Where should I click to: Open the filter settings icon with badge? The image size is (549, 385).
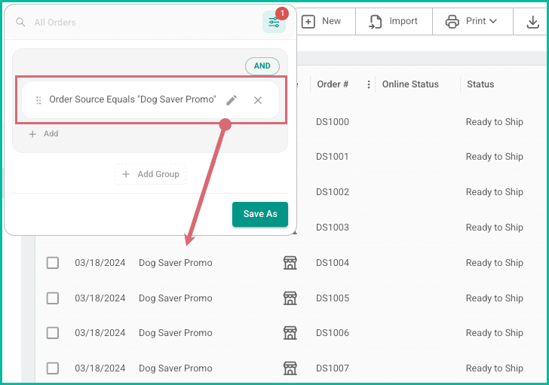[274, 22]
